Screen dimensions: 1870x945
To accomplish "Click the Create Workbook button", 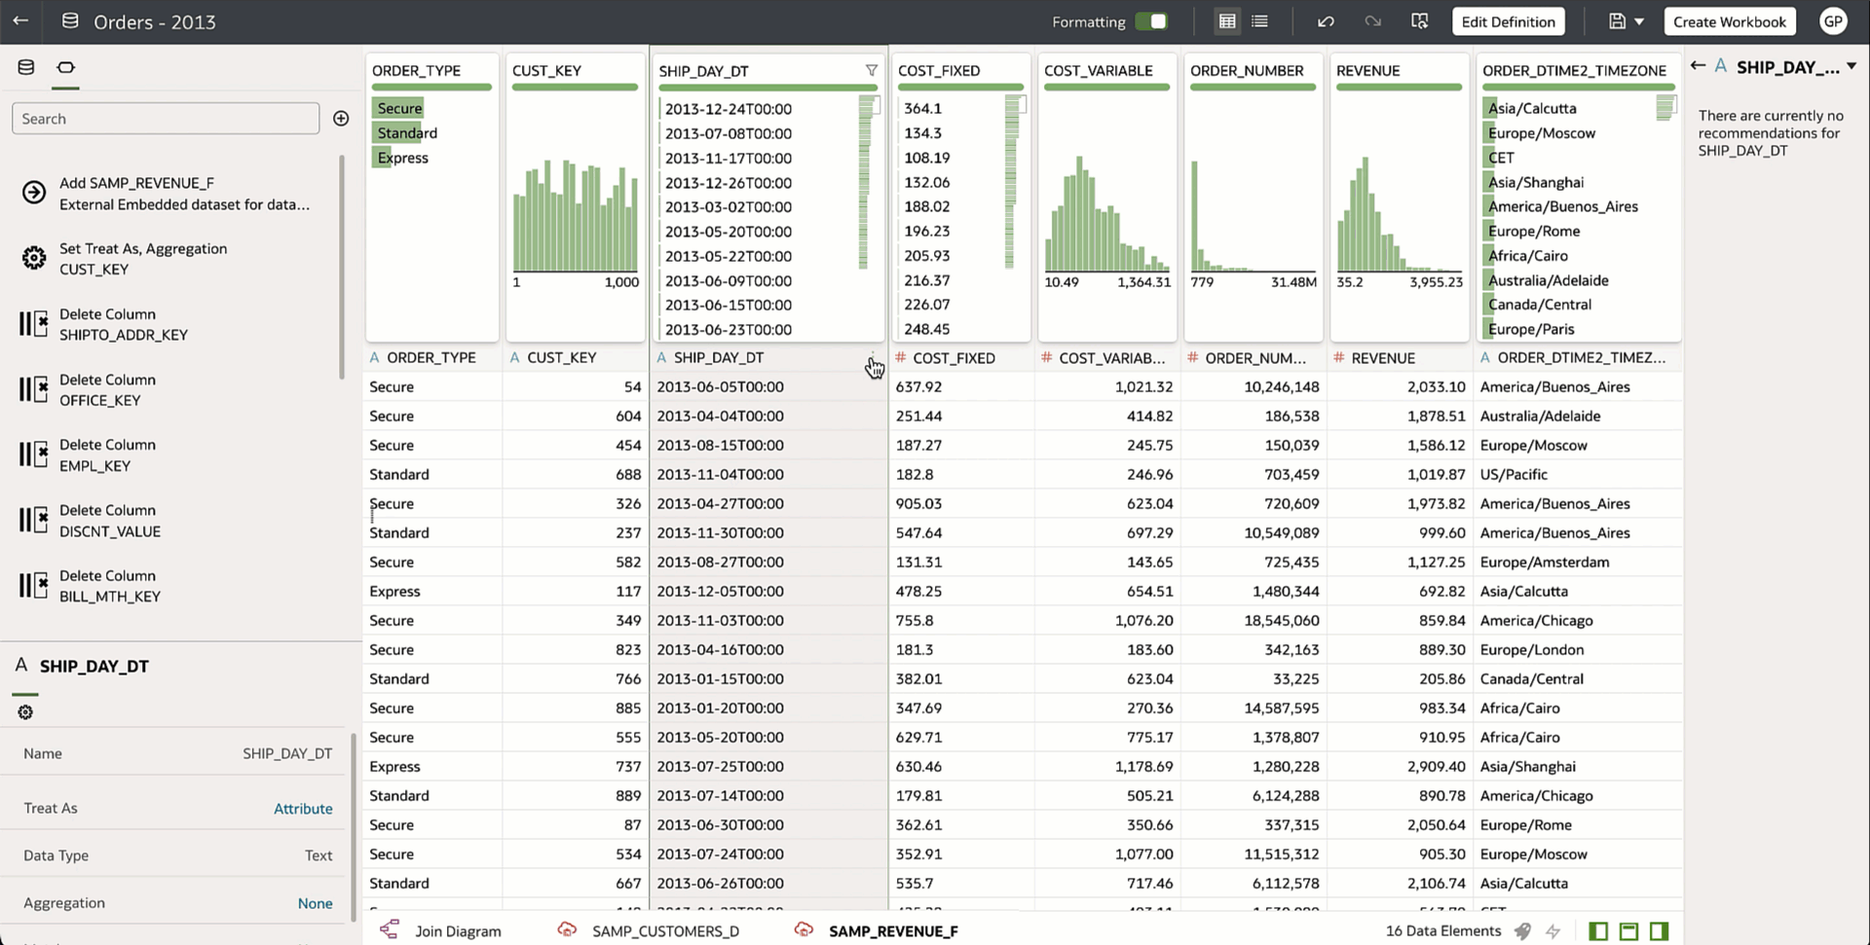I will click(x=1729, y=21).
